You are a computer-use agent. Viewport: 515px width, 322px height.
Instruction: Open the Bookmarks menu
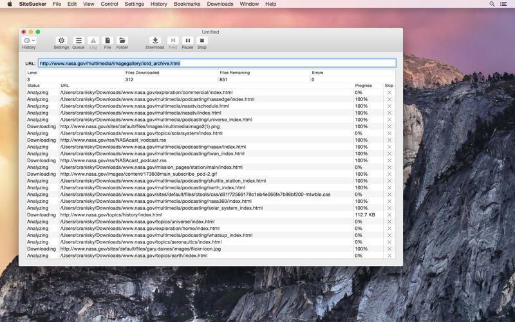click(187, 4)
